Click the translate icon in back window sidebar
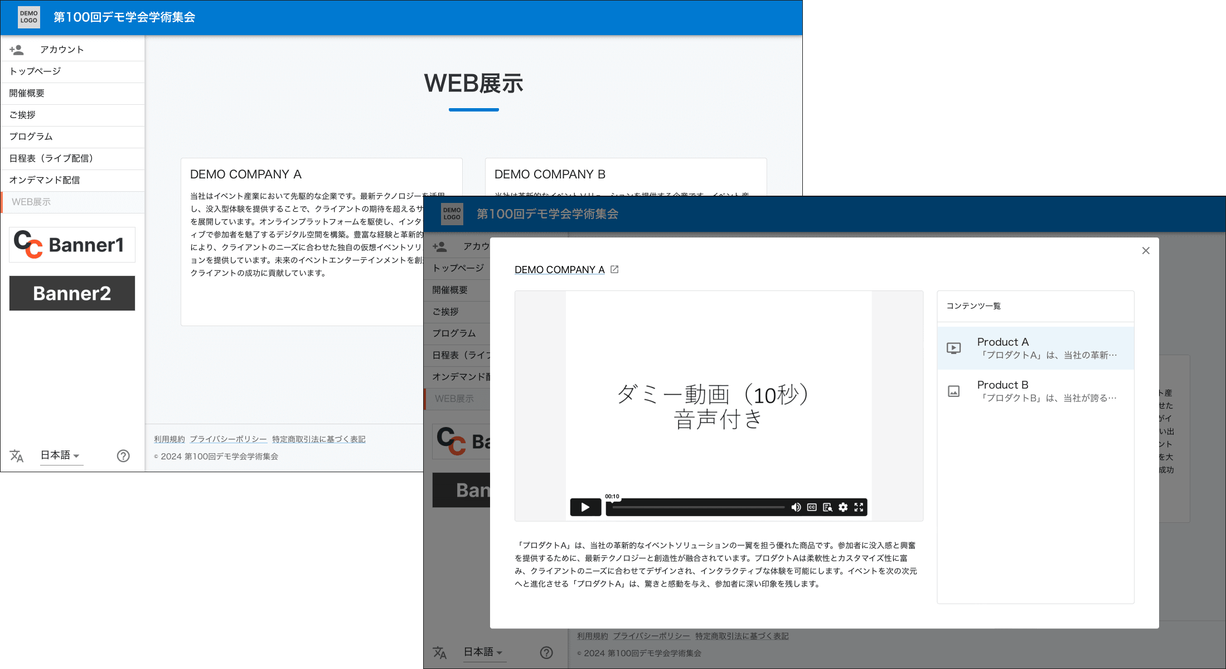This screenshot has width=1226, height=669. coord(17,456)
